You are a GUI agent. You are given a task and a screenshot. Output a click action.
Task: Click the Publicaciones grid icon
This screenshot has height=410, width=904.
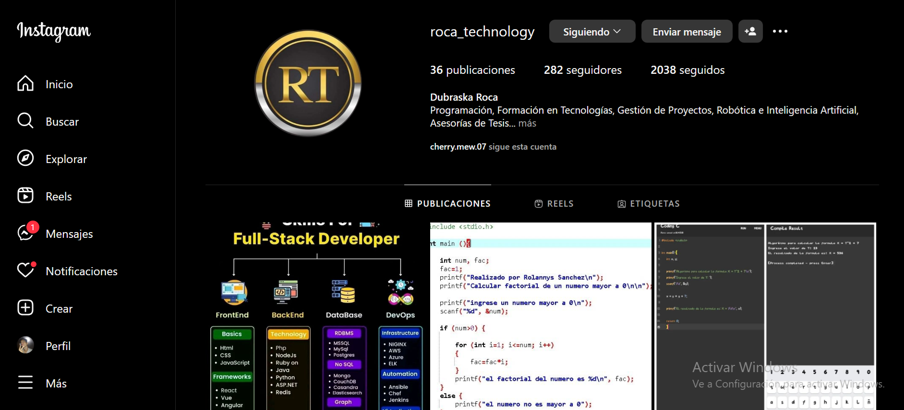click(x=409, y=203)
